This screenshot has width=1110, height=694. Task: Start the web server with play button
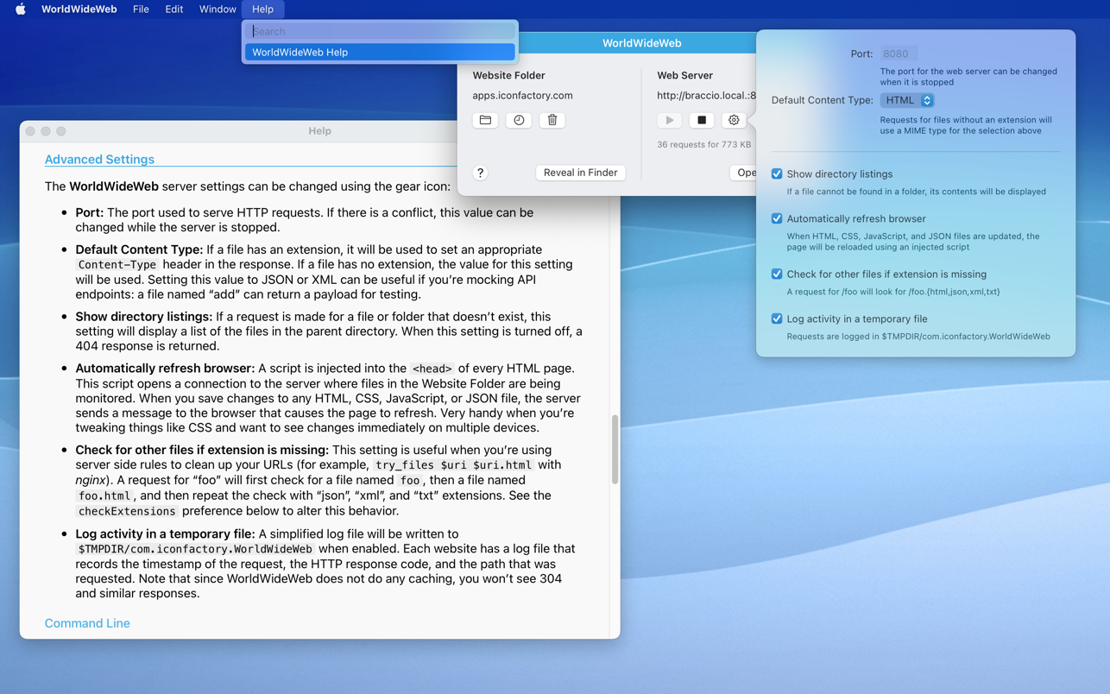670,120
